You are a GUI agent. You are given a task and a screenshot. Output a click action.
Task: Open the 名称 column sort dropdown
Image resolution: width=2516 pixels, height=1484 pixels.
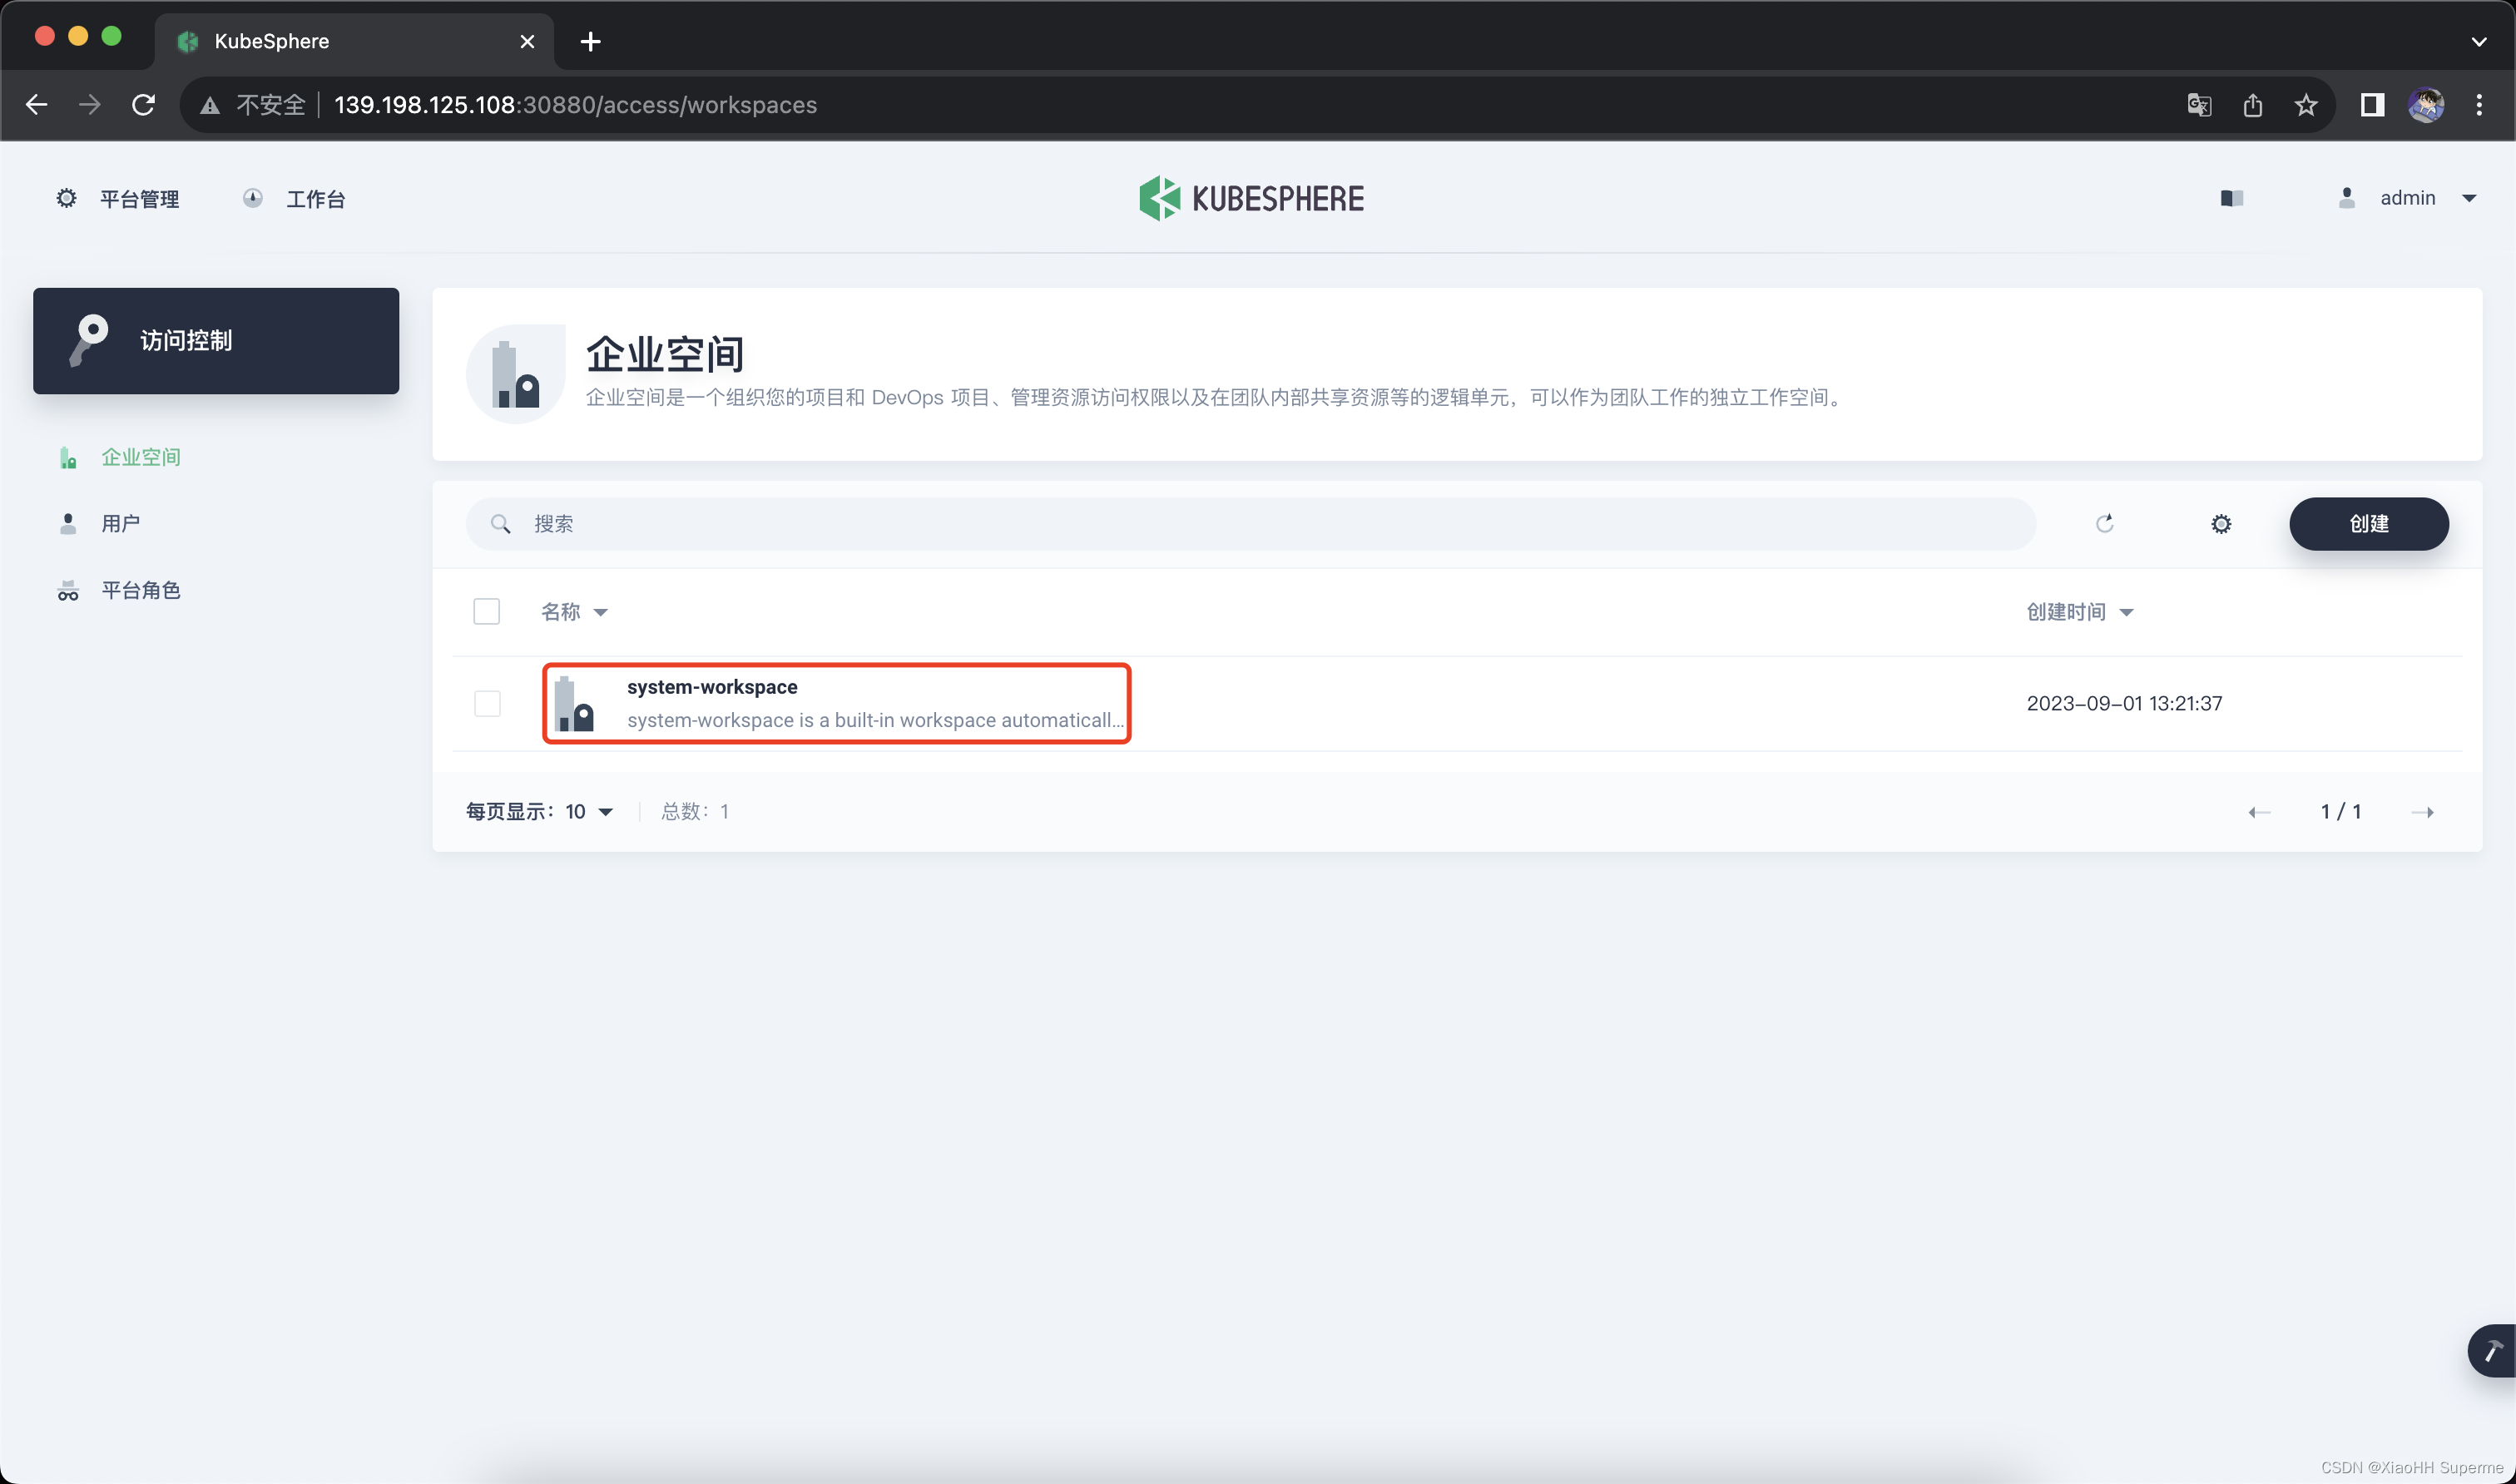(x=573, y=611)
